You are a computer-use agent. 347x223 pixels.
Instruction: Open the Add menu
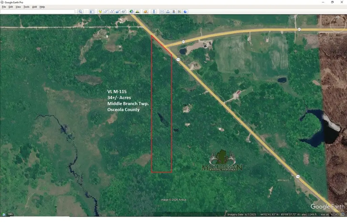click(34, 7)
